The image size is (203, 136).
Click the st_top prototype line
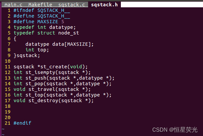pyautogui.click(x=62, y=95)
